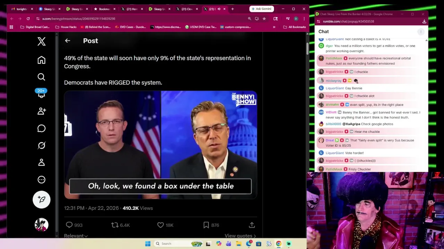Click Ask Gemini button
The width and height of the screenshot is (444, 249).
tap(262, 9)
